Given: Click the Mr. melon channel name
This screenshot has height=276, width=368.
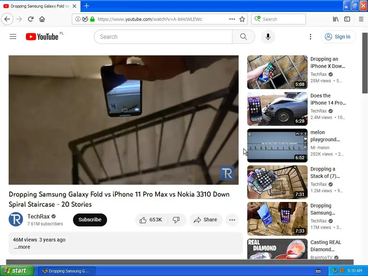Looking at the screenshot, I should click(320, 148).
